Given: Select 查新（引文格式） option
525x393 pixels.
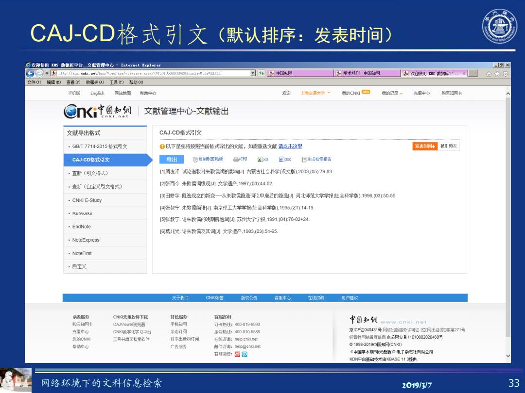Looking at the screenshot, I should [x=105, y=173].
